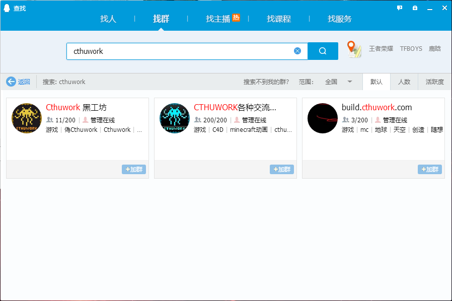The image size is (452, 301).
Task: Open the build.cthuwork.com group avatar
Action: click(323, 118)
